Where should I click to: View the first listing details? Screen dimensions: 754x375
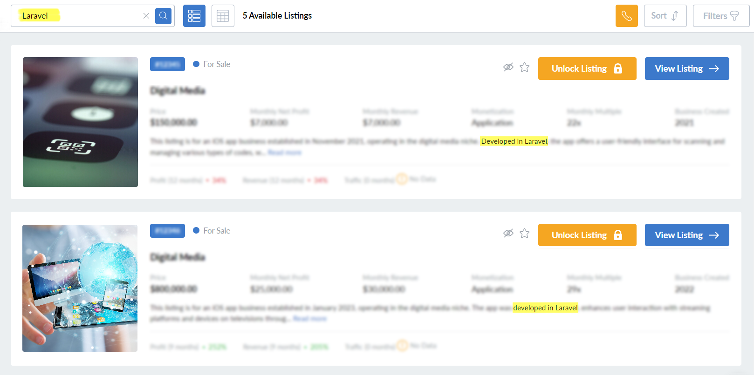pyautogui.click(x=686, y=69)
